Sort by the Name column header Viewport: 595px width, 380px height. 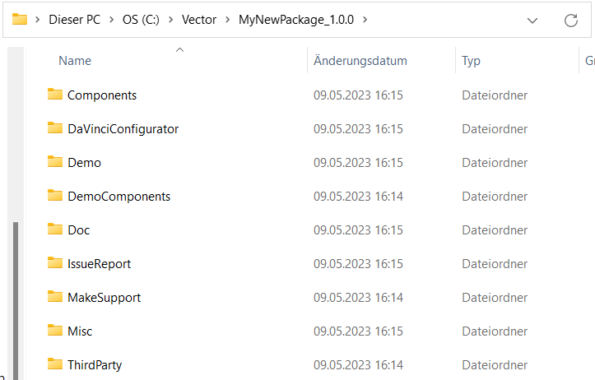pos(75,61)
